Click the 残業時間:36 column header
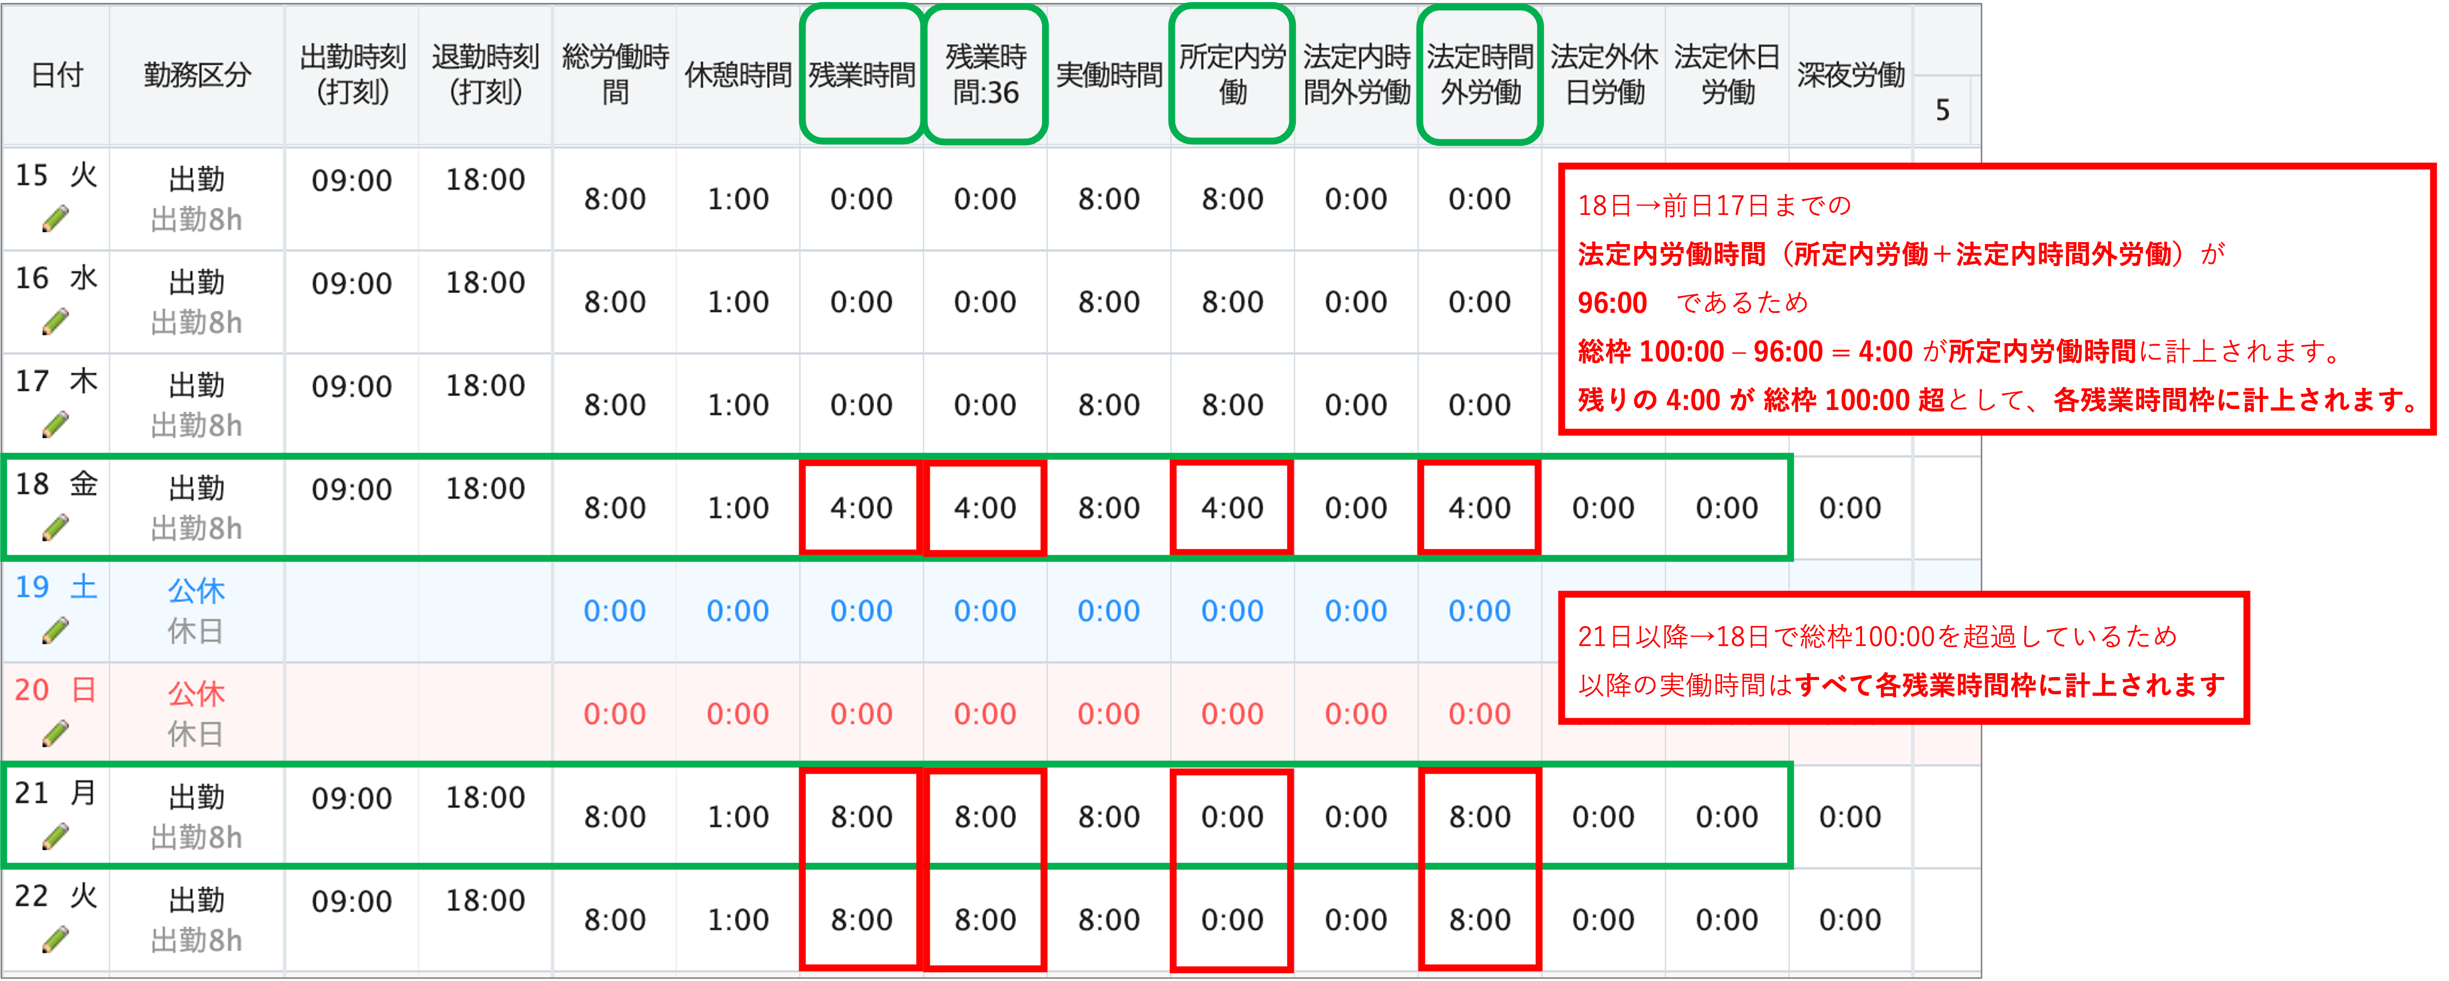2449x981 pixels. (x=986, y=74)
